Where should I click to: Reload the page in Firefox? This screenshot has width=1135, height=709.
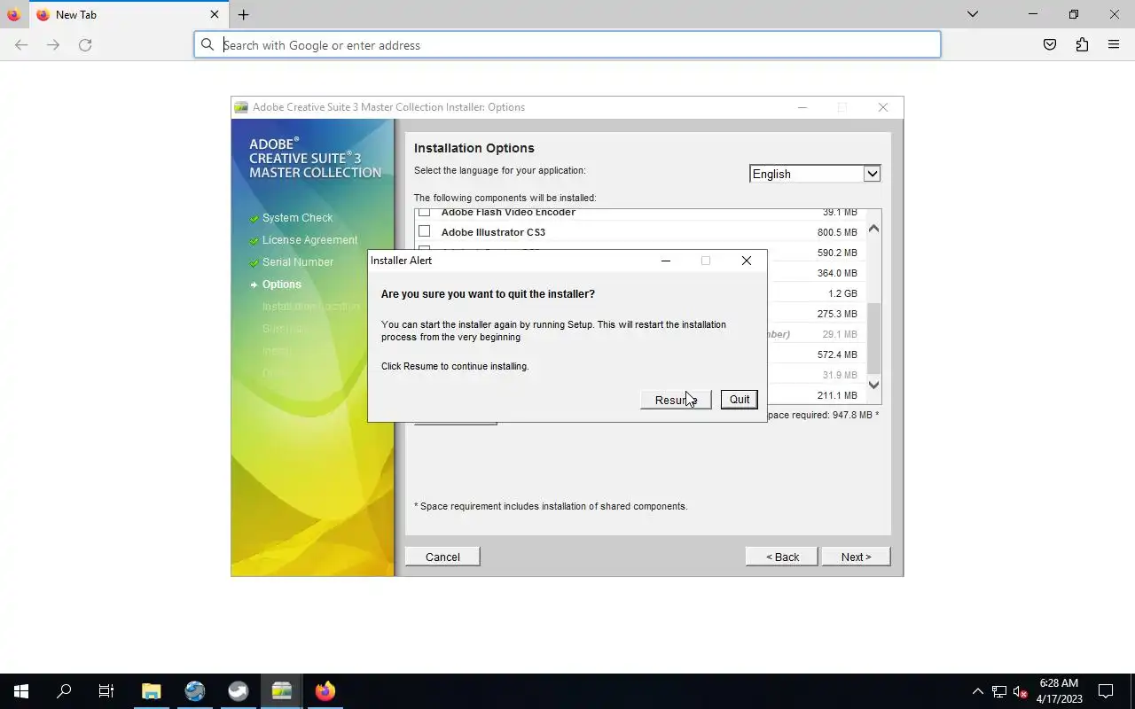point(85,45)
